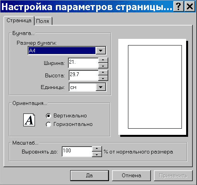
Task: Select the Вертикально orientation radio button
Action: tap(48, 116)
